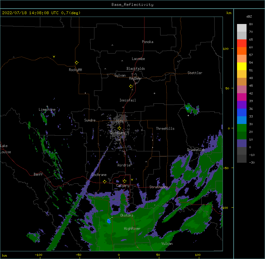Image resolution: width=265 pixels, height=259 pixels.
Task: Click the -30 dBZ dark gray legend swatch
Action: (x=242, y=159)
